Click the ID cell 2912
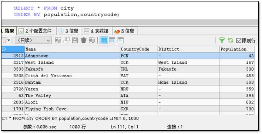This screenshot has width=262, height=134. click(13, 56)
